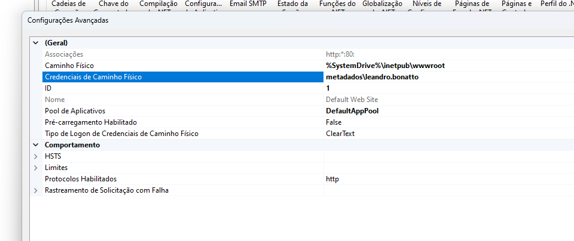Expand Rastreamento de Solicitação com Falha
Image resolution: width=574 pixels, height=241 pixels.
point(36,190)
